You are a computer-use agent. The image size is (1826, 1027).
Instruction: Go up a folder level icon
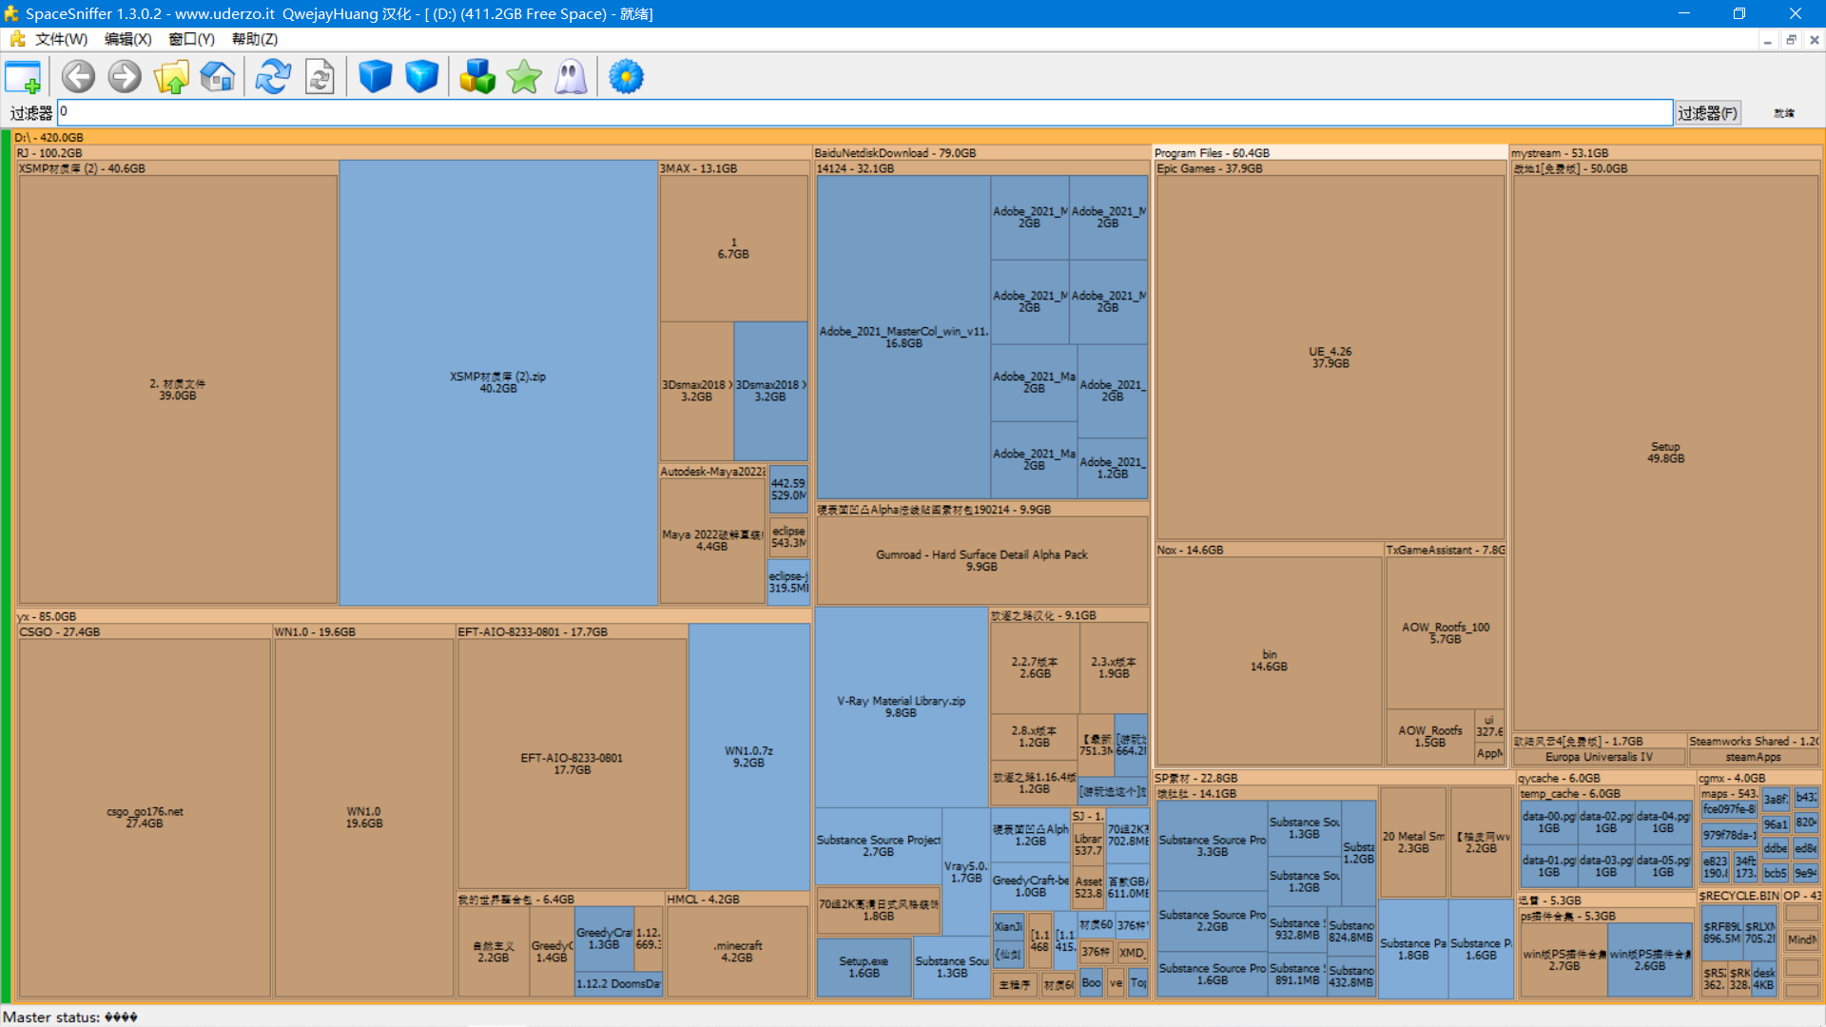(x=171, y=77)
